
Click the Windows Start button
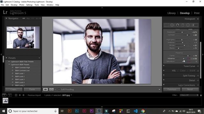[x=4, y=111]
